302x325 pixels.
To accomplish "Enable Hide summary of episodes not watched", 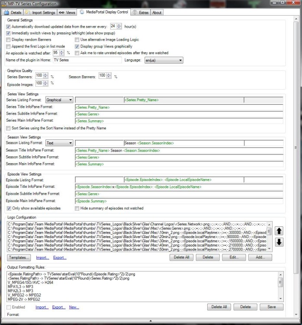I will 77,208.
